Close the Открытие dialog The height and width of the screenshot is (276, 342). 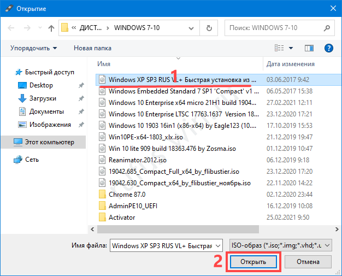333,9
